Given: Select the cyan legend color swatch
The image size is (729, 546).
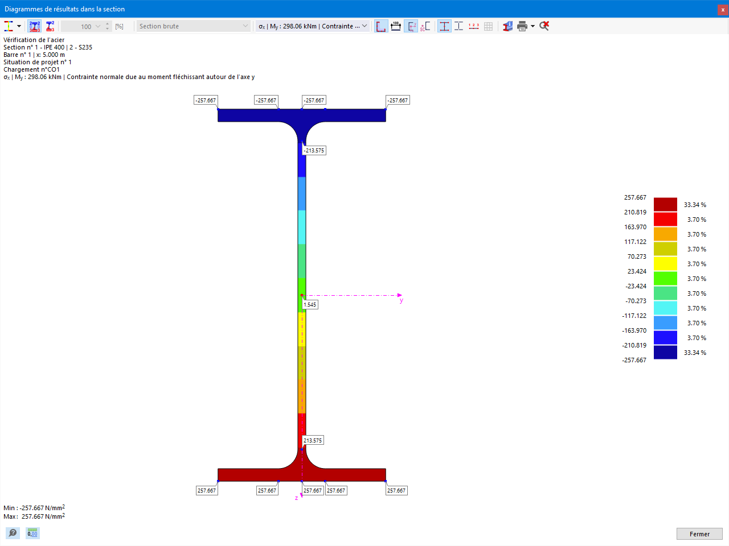Looking at the screenshot, I should (665, 308).
